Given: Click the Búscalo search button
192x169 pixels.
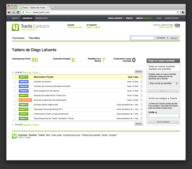Looking at the screenshot, I should [174, 38].
